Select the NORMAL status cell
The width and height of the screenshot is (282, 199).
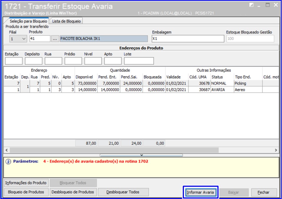[222, 84]
